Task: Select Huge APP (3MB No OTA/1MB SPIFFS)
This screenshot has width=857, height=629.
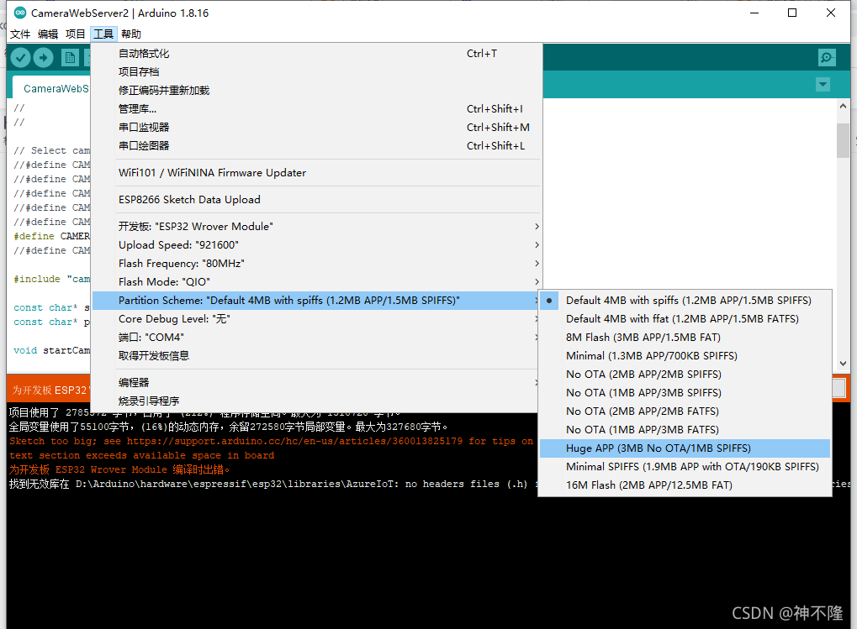Action: point(685,448)
